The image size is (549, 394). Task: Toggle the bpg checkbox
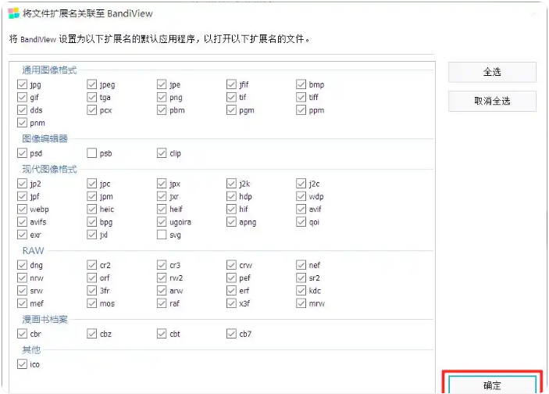pyautogui.click(x=91, y=222)
